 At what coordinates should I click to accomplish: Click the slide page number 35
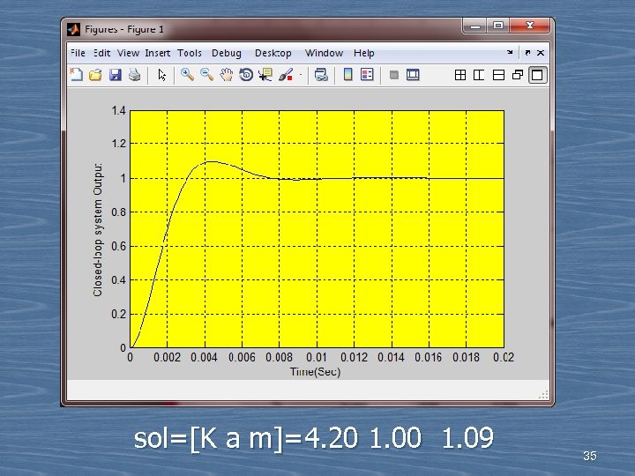click(590, 456)
